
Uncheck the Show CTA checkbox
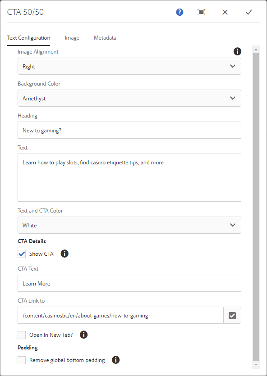click(22, 254)
